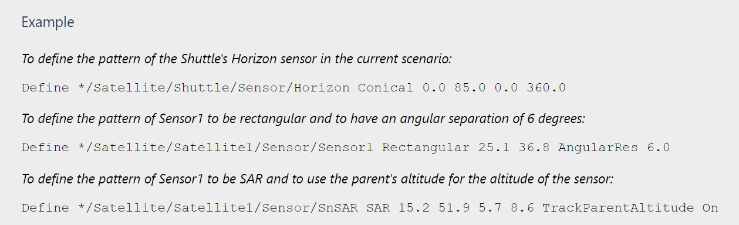Click the "*/Satellite/Satellite1/Sensor/SnSAR" path text
This screenshot has height=225, width=739.
218,207
